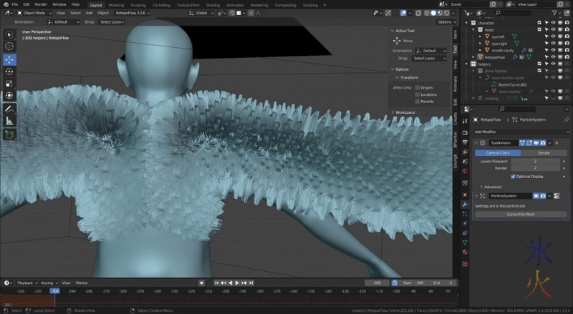
Task: Exclude the character collection via its checkbox
Action: [x=539, y=23]
